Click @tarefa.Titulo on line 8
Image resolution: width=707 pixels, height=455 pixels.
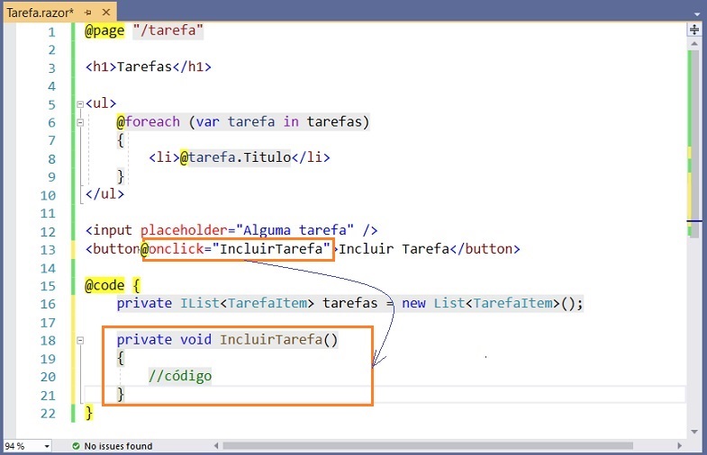pyautogui.click(x=236, y=158)
